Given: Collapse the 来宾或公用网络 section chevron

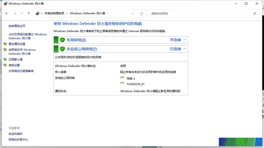Looking at the screenshot, I should coord(185,49).
